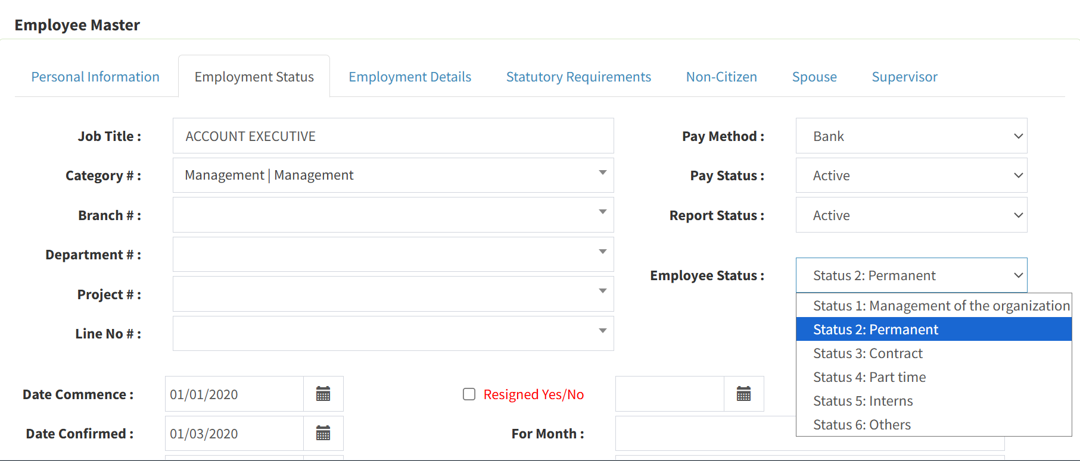Viewport: 1080px width, 461px height.
Task: Expand the Branch # dropdown
Action: point(393,215)
